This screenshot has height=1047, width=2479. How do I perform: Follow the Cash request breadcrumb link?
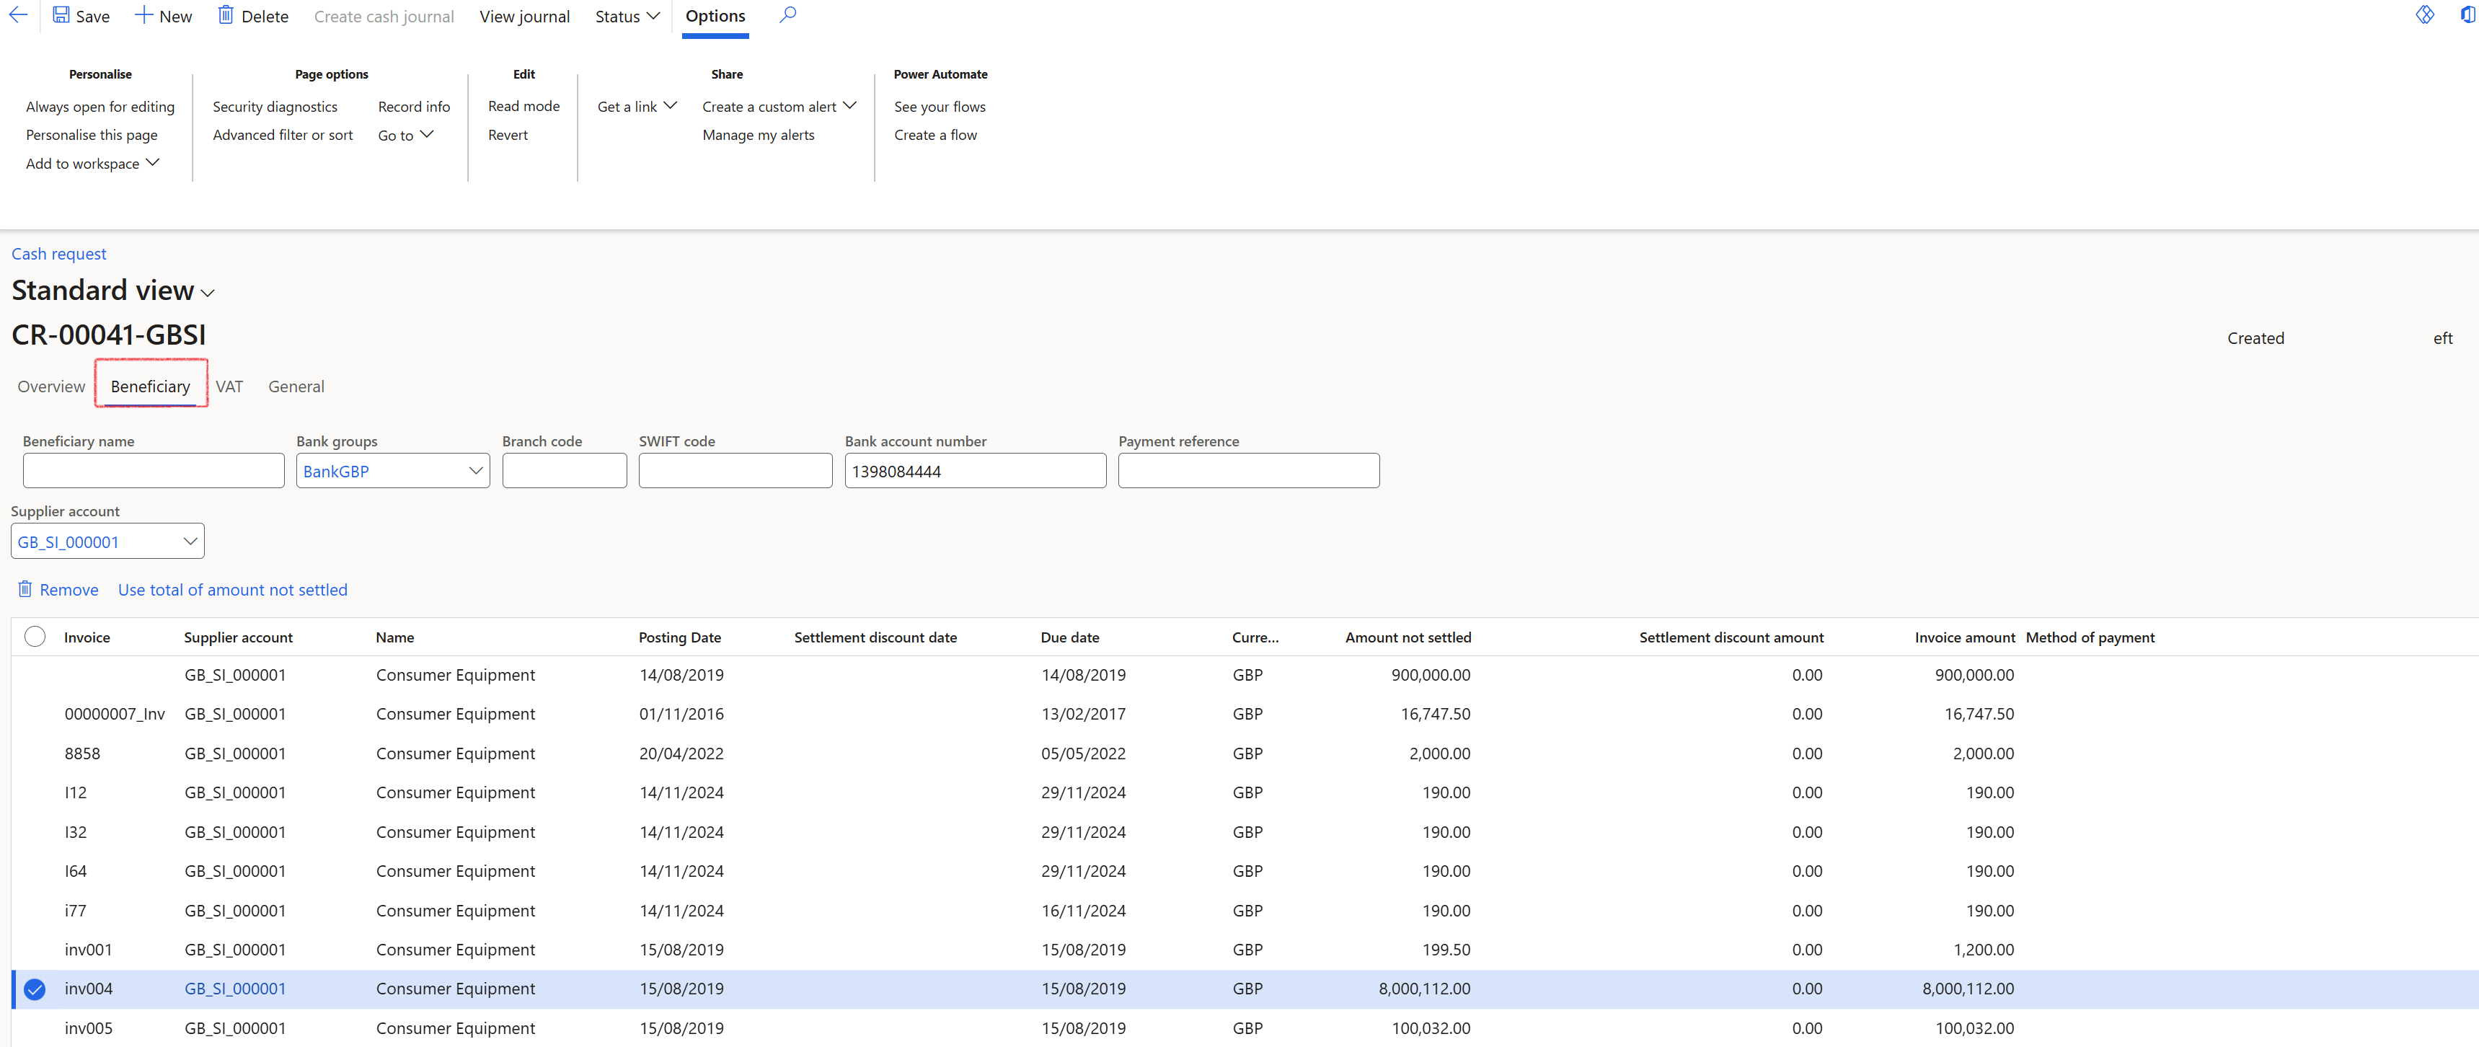[x=58, y=253]
